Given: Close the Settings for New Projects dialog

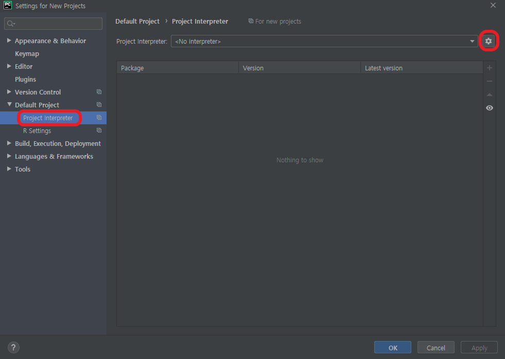Looking at the screenshot, I should point(493,6).
